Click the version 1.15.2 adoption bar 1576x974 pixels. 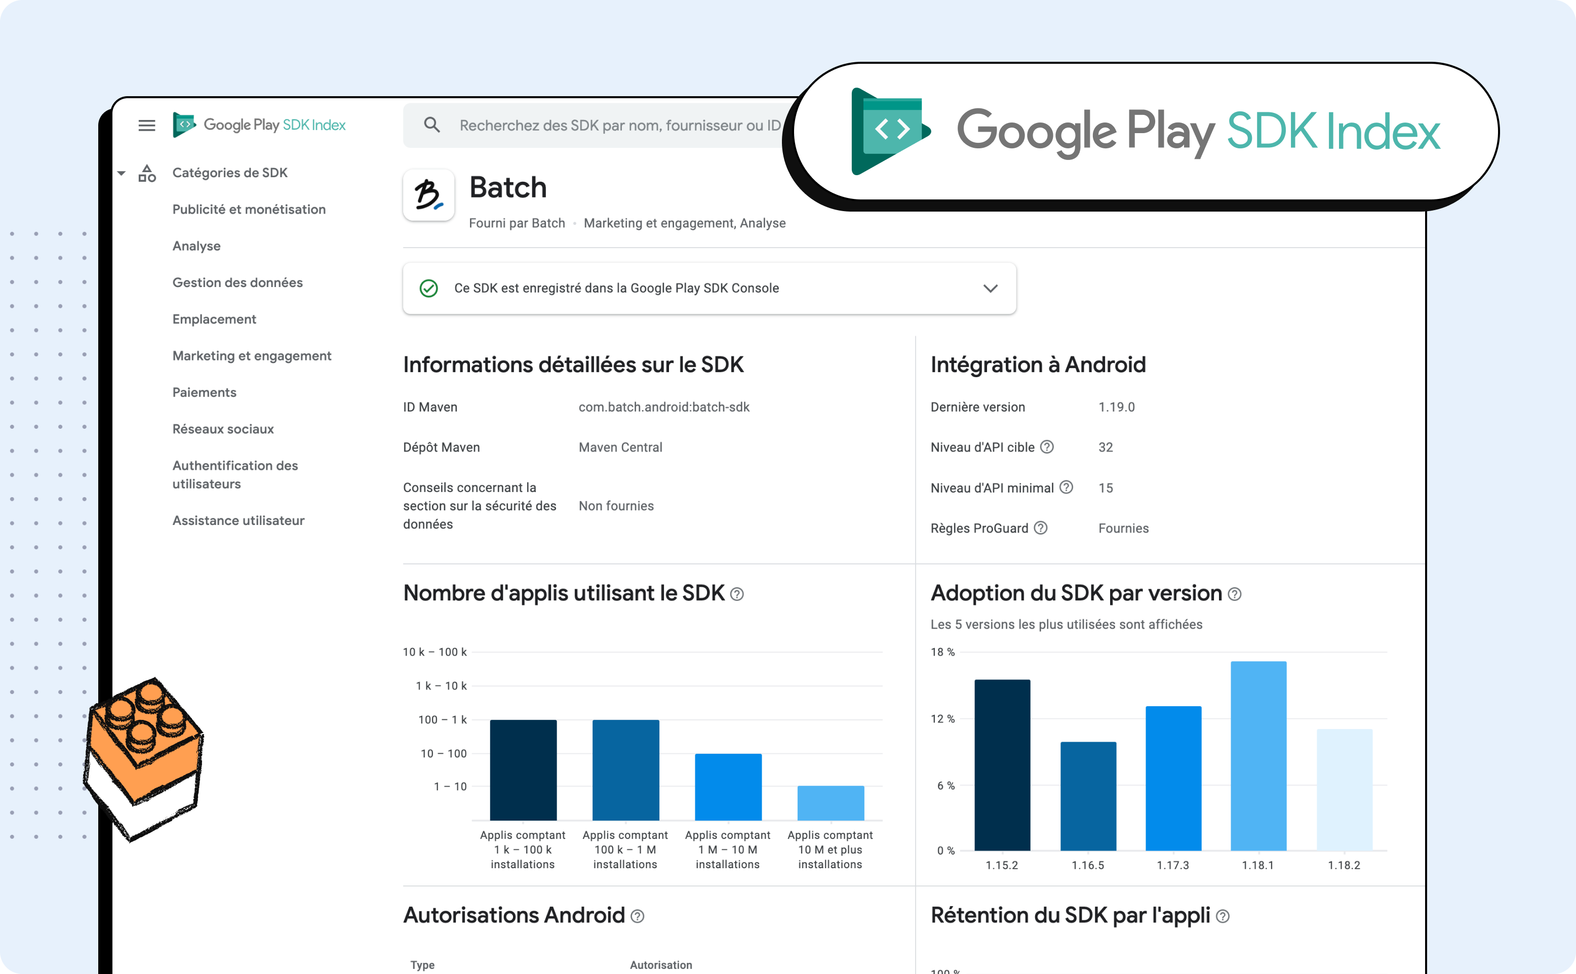click(x=1002, y=764)
